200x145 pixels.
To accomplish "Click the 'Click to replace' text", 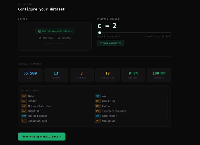I will (x=55, y=43).
